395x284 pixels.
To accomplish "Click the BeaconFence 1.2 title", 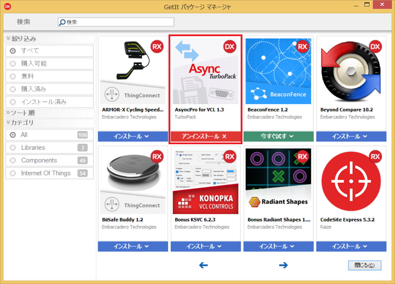I will point(268,110).
